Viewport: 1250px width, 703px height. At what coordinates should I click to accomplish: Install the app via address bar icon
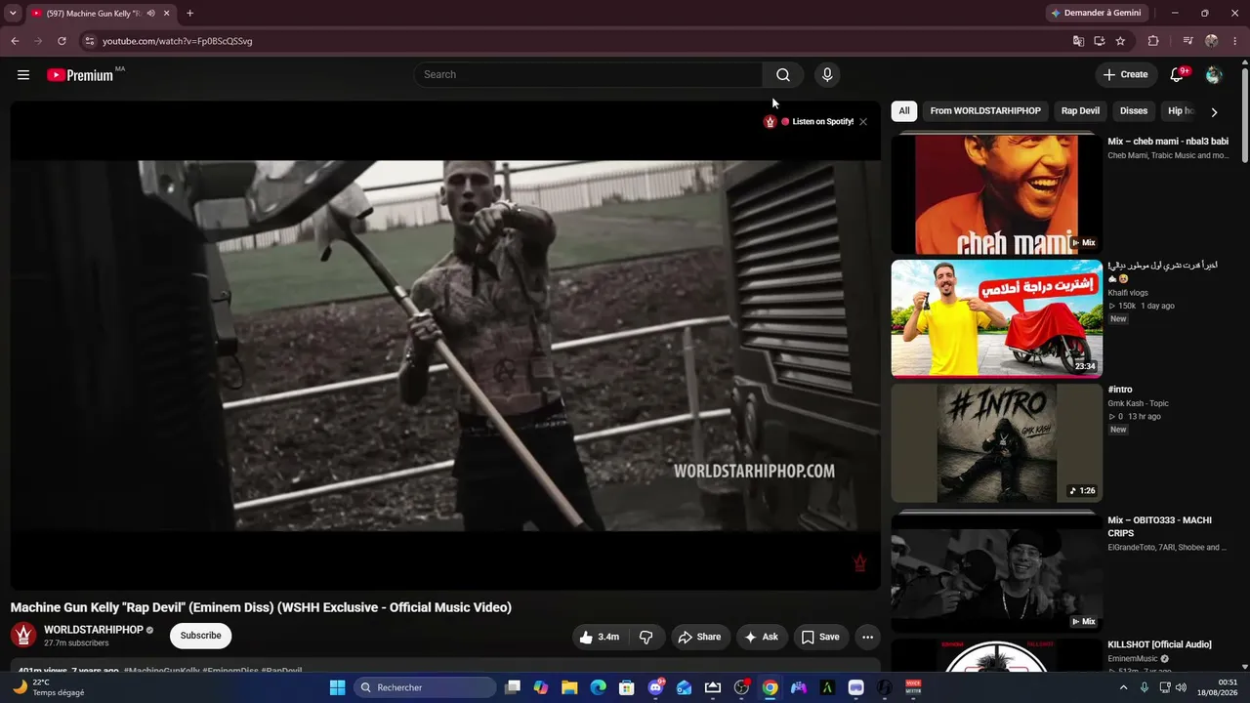click(x=1100, y=41)
